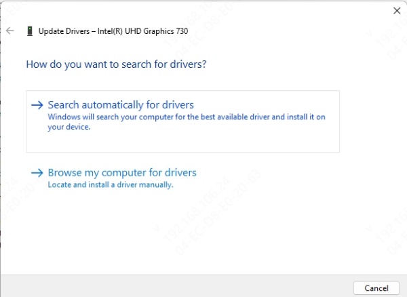Click the back arrow in the wizard header
Image resolution: width=407 pixels, height=297 pixels.
coord(9,31)
